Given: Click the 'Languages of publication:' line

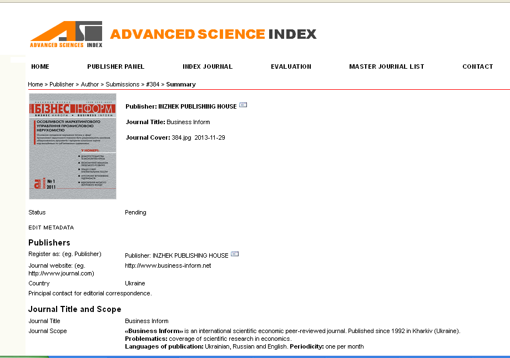Looking at the screenshot, I should 244,346.
